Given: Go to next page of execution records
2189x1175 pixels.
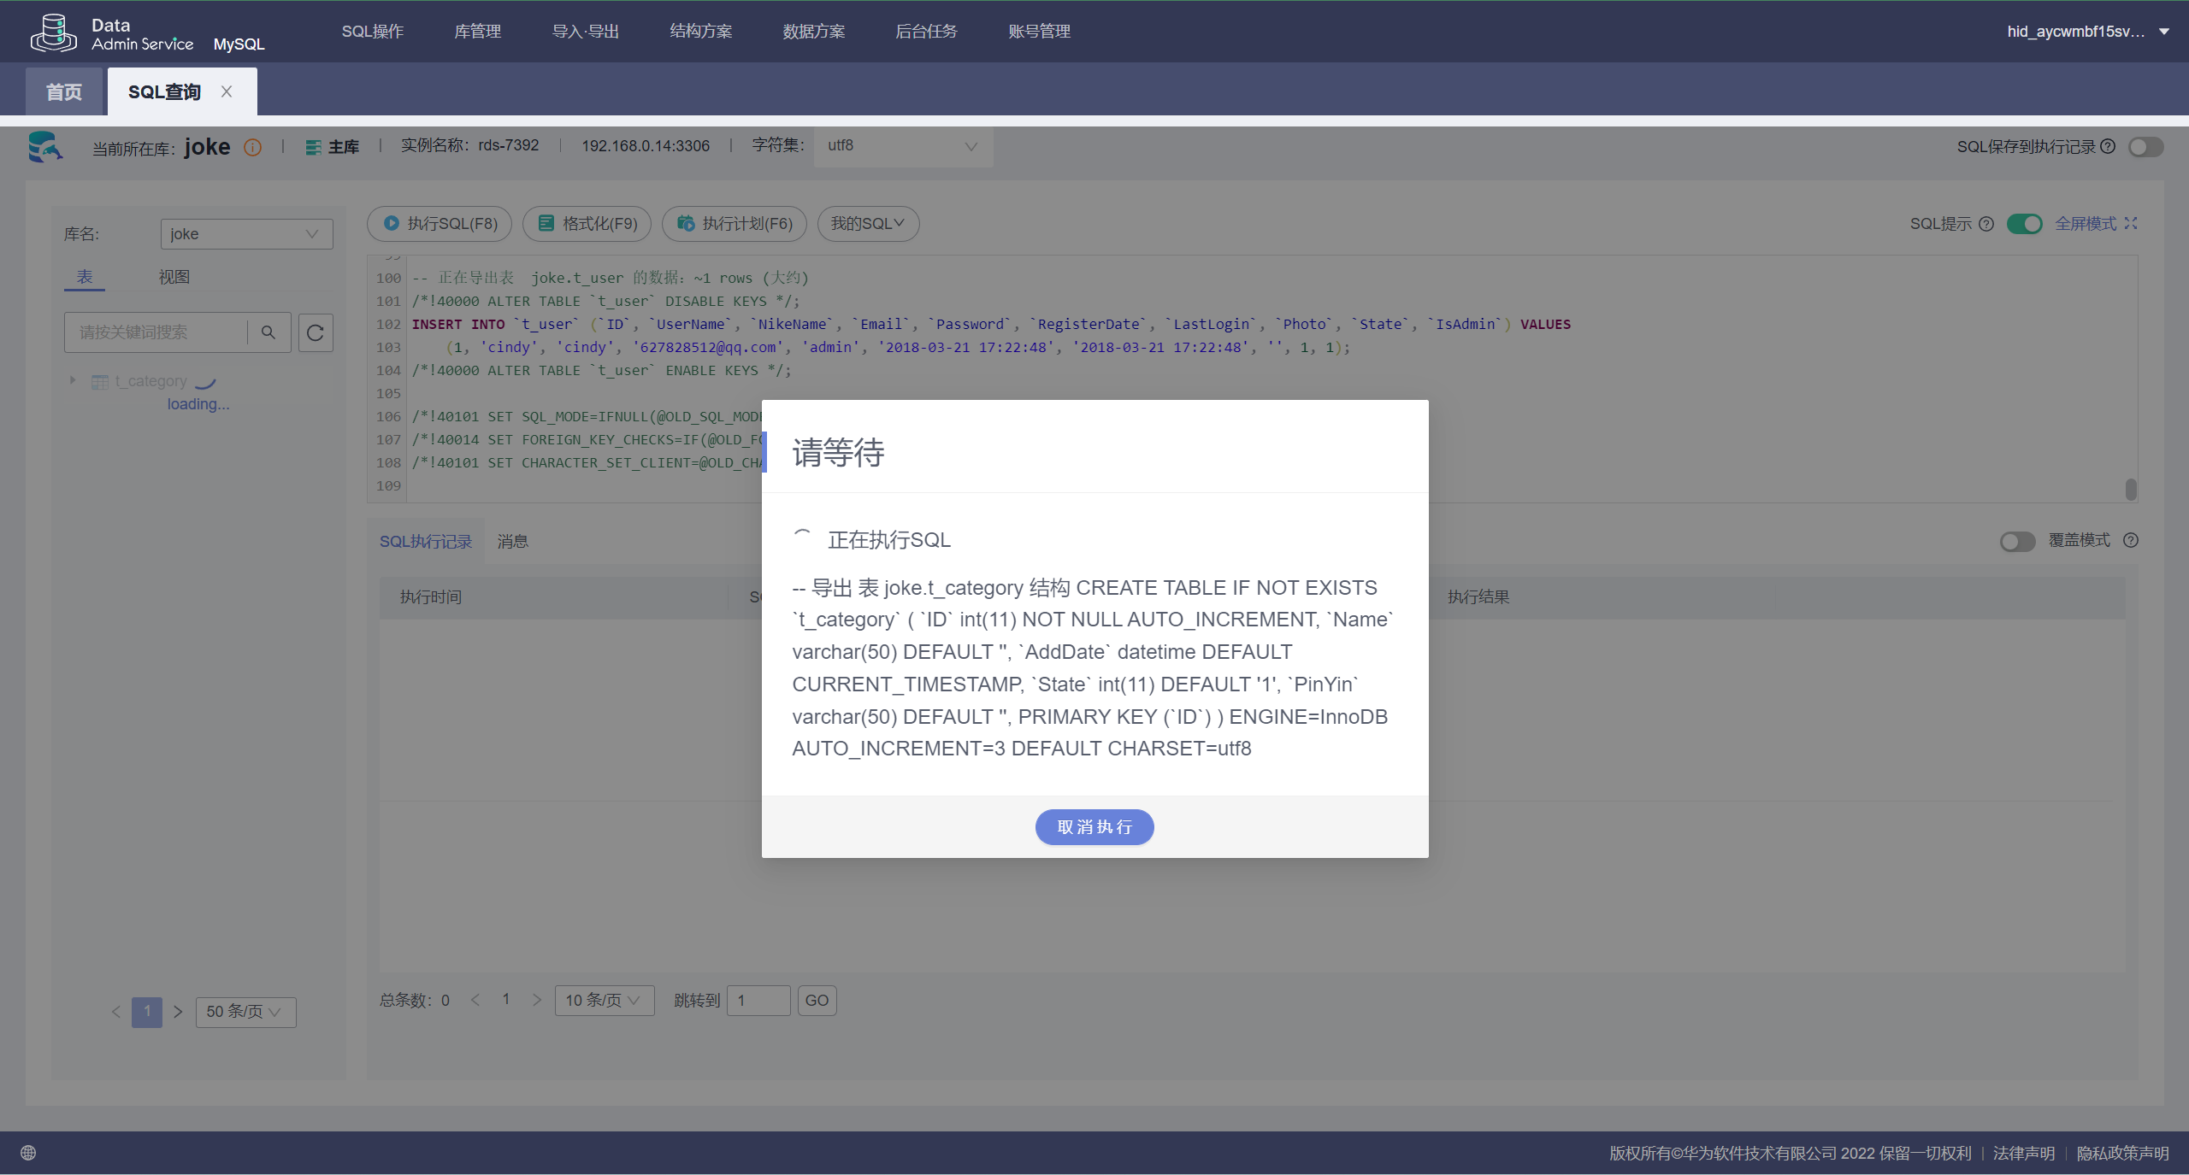Looking at the screenshot, I should [537, 1000].
